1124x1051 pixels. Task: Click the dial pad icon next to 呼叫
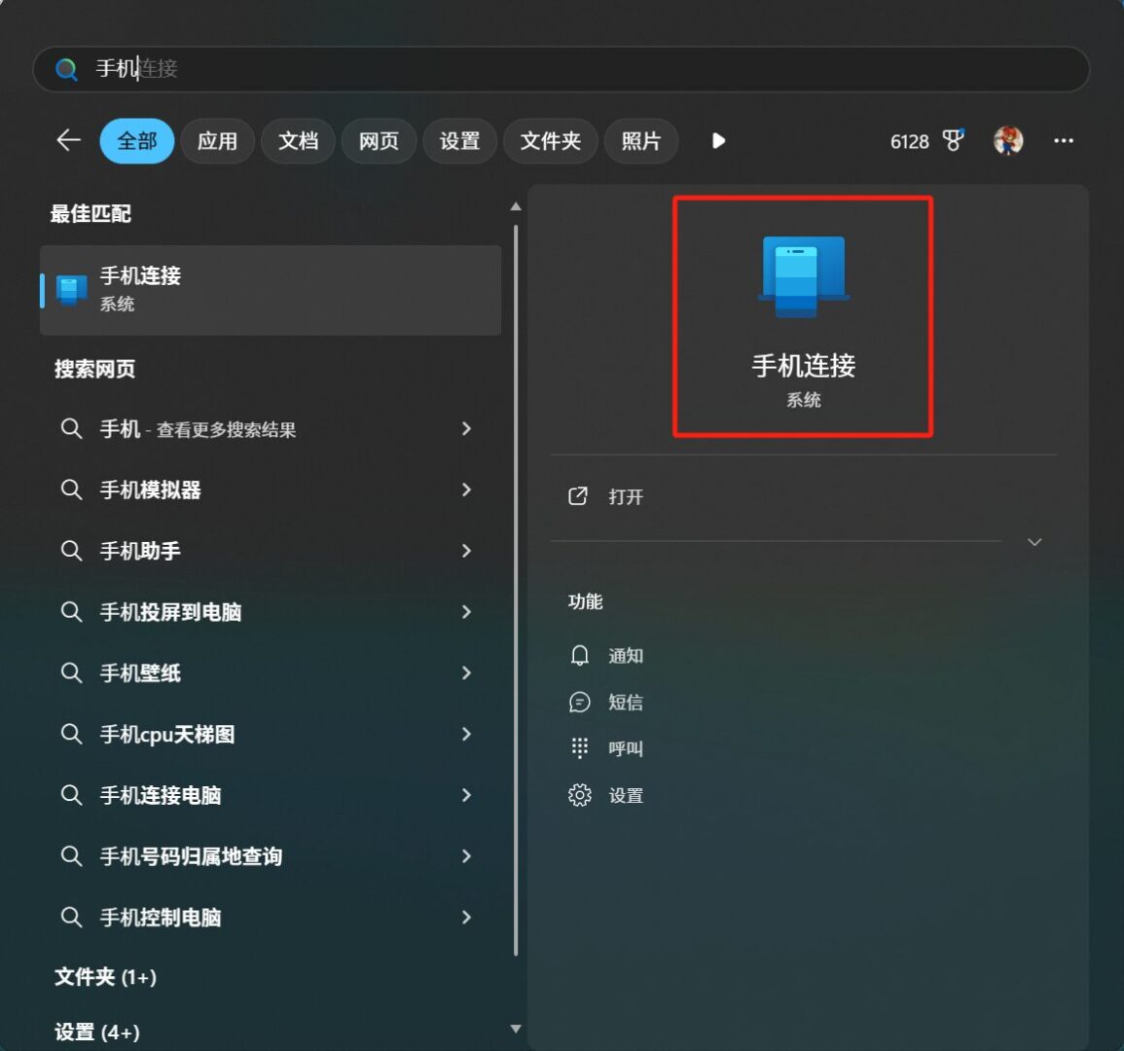[579, 747]
